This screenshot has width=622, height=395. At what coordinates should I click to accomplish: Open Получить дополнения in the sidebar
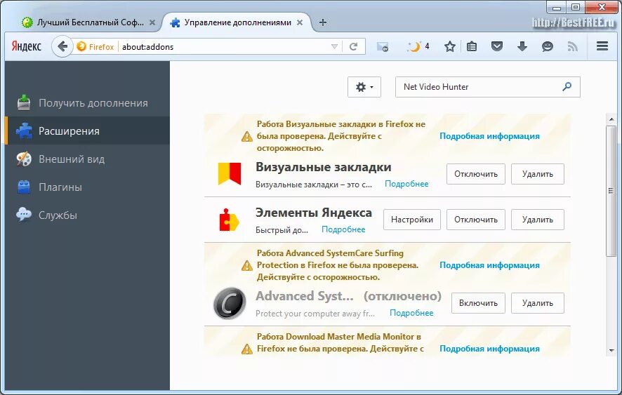87,103
